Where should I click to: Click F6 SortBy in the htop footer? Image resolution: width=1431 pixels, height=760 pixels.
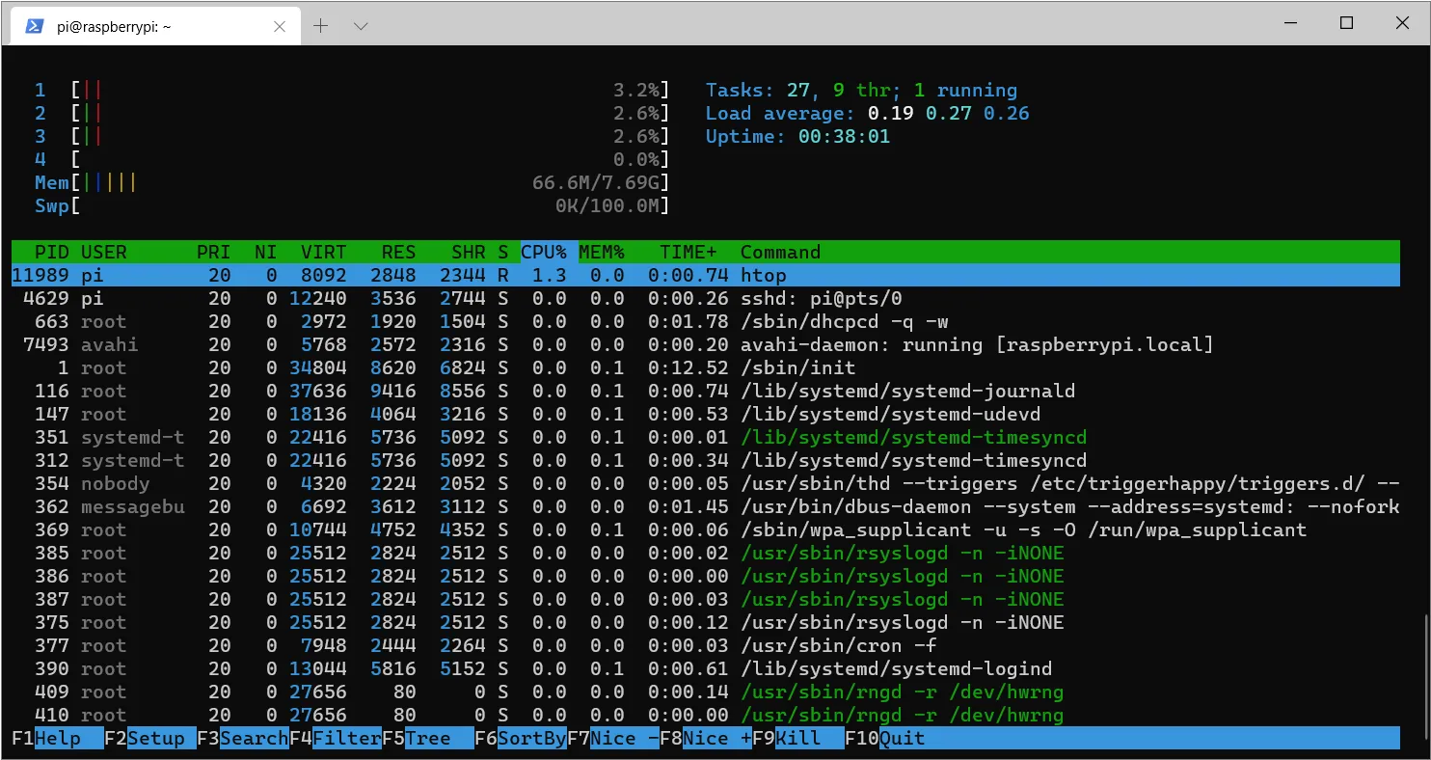(x=521, y=738)
